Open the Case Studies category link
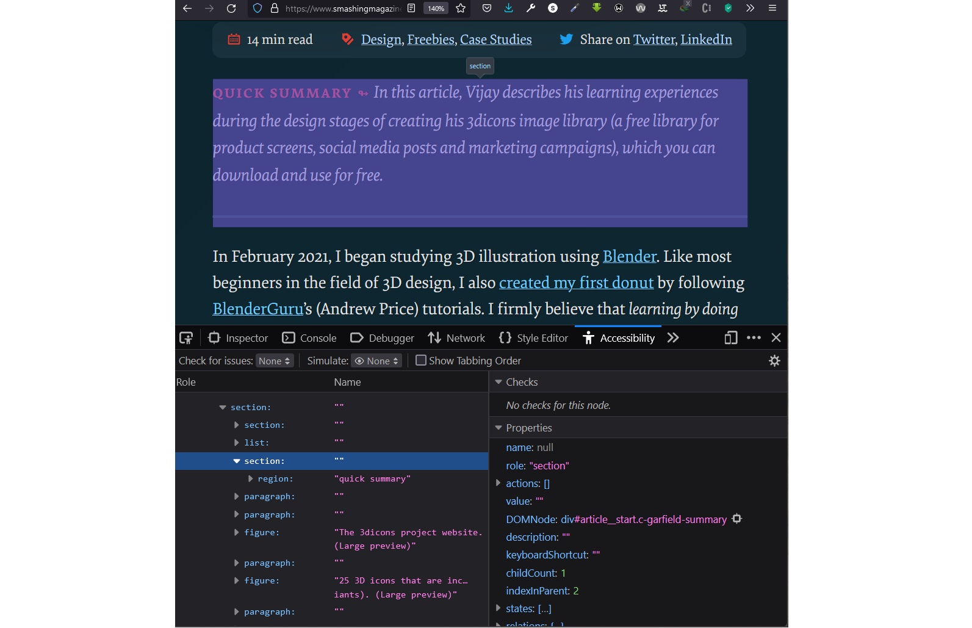The height and width of the screenshot is (628, 972). [496, 40]
